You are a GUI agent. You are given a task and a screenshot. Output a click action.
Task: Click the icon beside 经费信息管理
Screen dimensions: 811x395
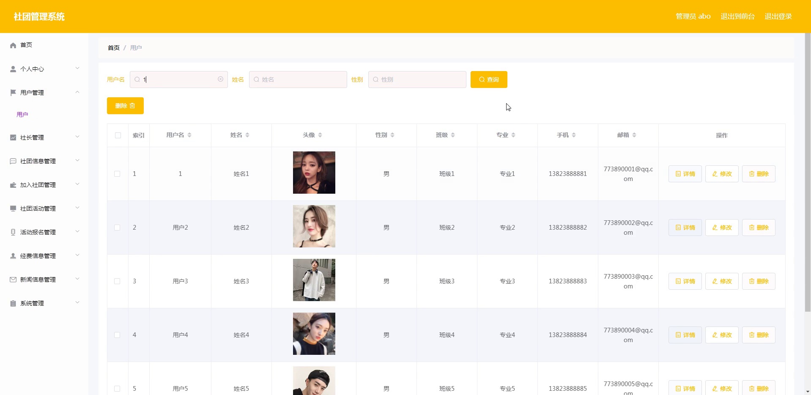coord(13,256)
